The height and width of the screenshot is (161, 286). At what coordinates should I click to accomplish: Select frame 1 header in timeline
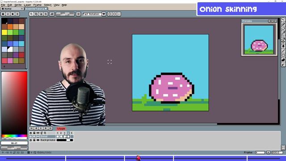click(58, 133)
